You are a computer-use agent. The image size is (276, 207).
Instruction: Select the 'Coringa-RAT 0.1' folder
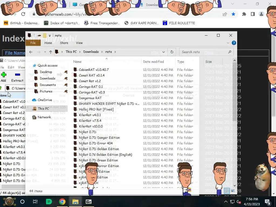pos(91,87)
